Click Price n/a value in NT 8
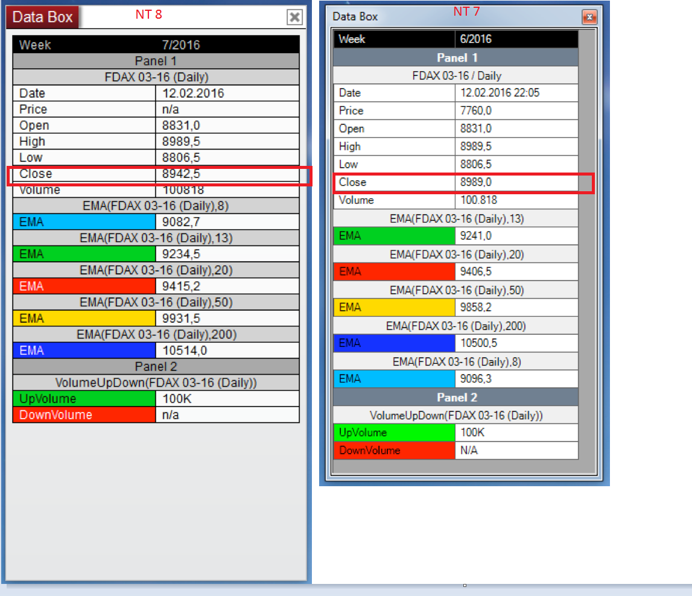 (x=227, y=109)
